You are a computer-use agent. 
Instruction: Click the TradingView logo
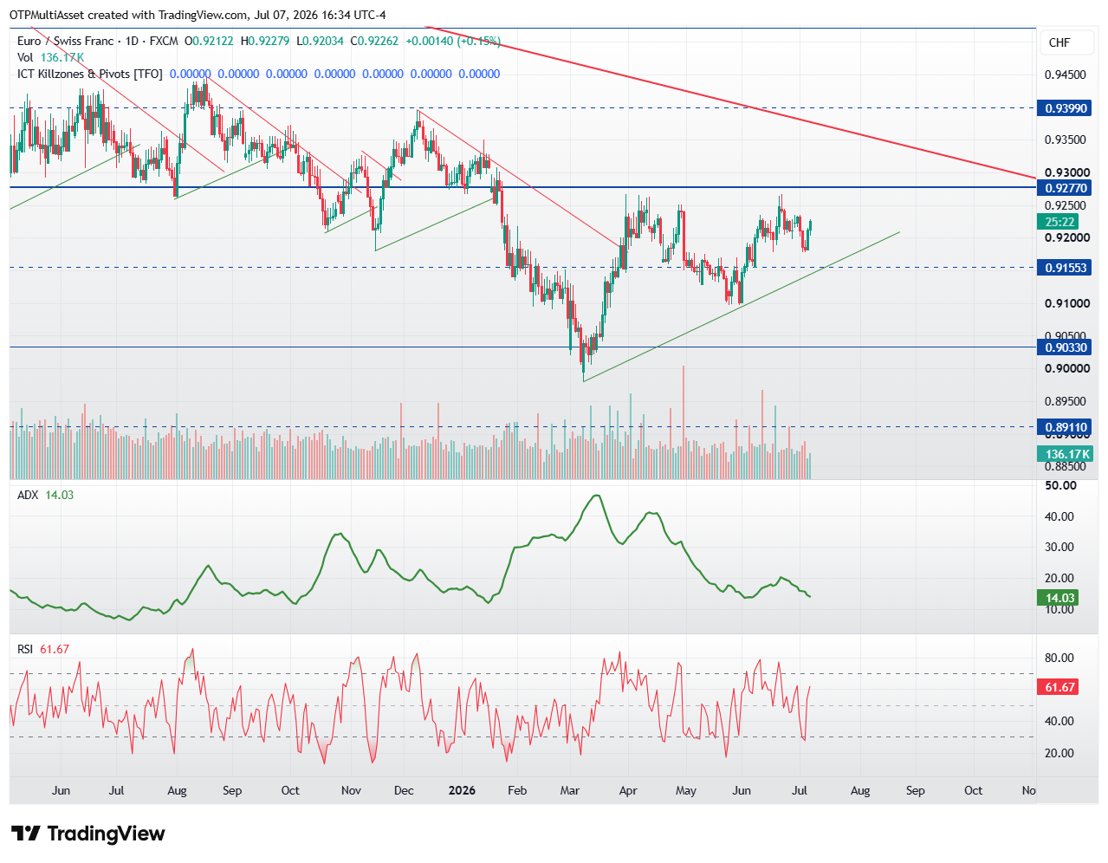(x=87, y=834)
